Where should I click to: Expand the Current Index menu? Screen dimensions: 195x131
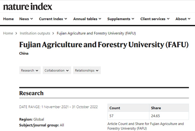pos(53,19)
